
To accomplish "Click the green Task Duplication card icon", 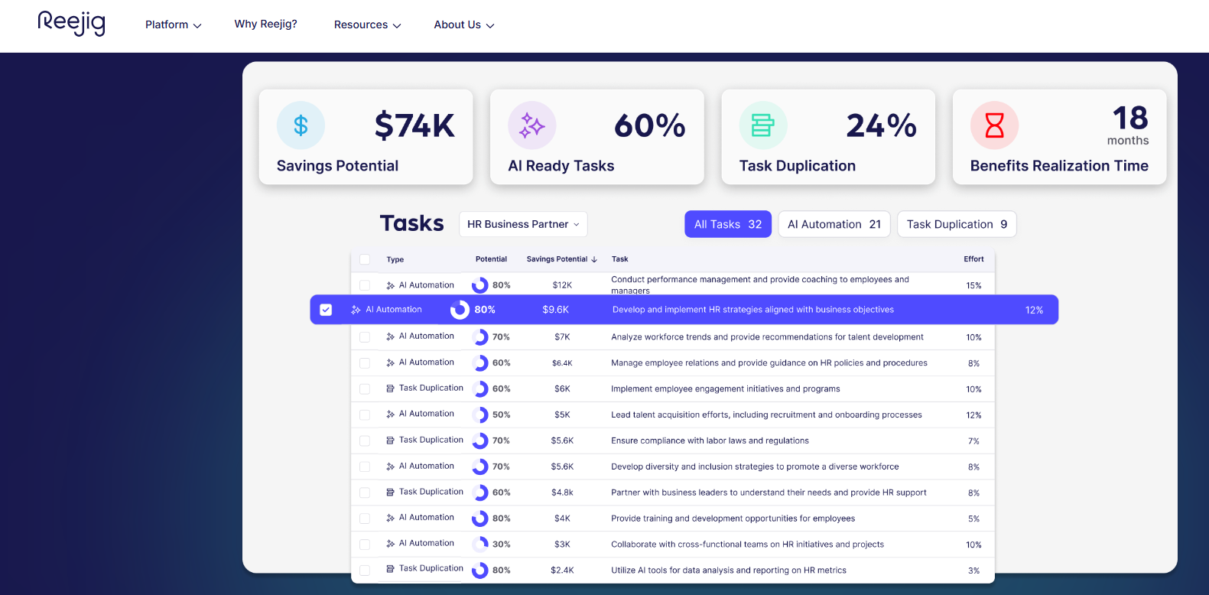I will click(x=762, y=125).
